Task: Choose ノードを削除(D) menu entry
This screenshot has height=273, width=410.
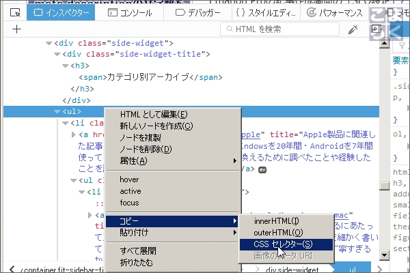Action: click(x=173, y=149)
